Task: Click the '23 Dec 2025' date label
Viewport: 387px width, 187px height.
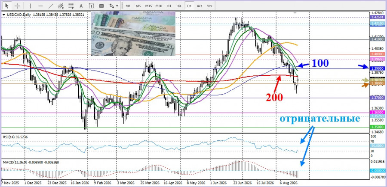Action: (x=58, y=183)
